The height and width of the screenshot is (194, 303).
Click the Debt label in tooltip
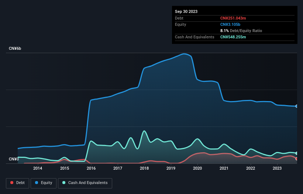[x=179, y=18]
